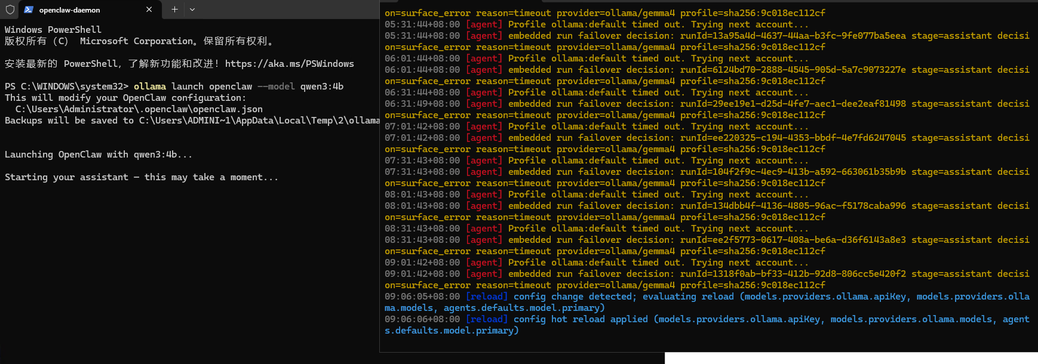Click the 07:01:42 embedded run failover line

707,138
